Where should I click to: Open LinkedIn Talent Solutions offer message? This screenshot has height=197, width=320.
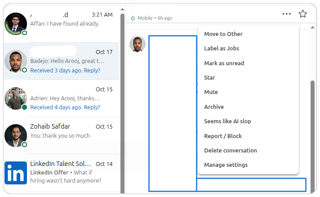61,173
